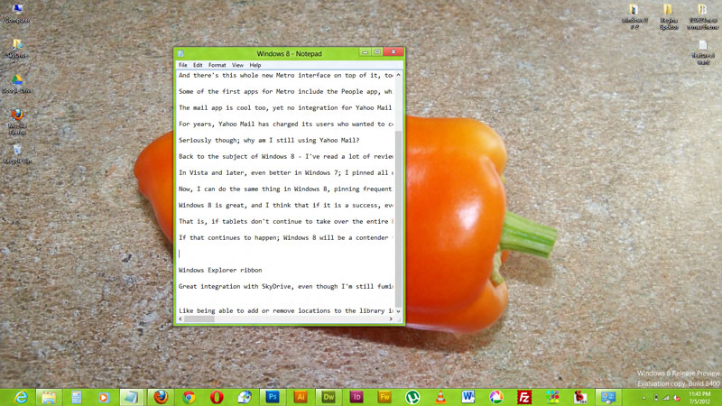
Task: Click Notepad's scroll right arrow
Action: pos(391,318)
